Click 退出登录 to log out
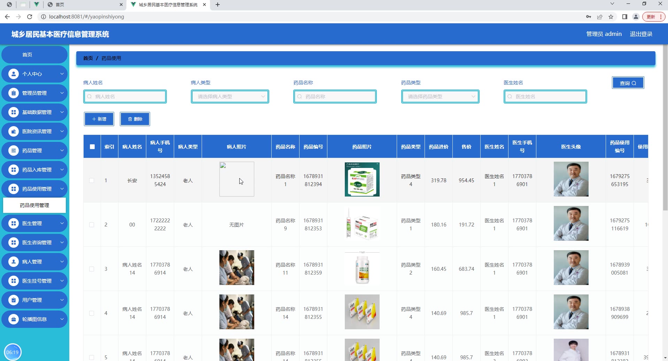The width and height of the screenshot is (668, 361). tap(641, 34)
